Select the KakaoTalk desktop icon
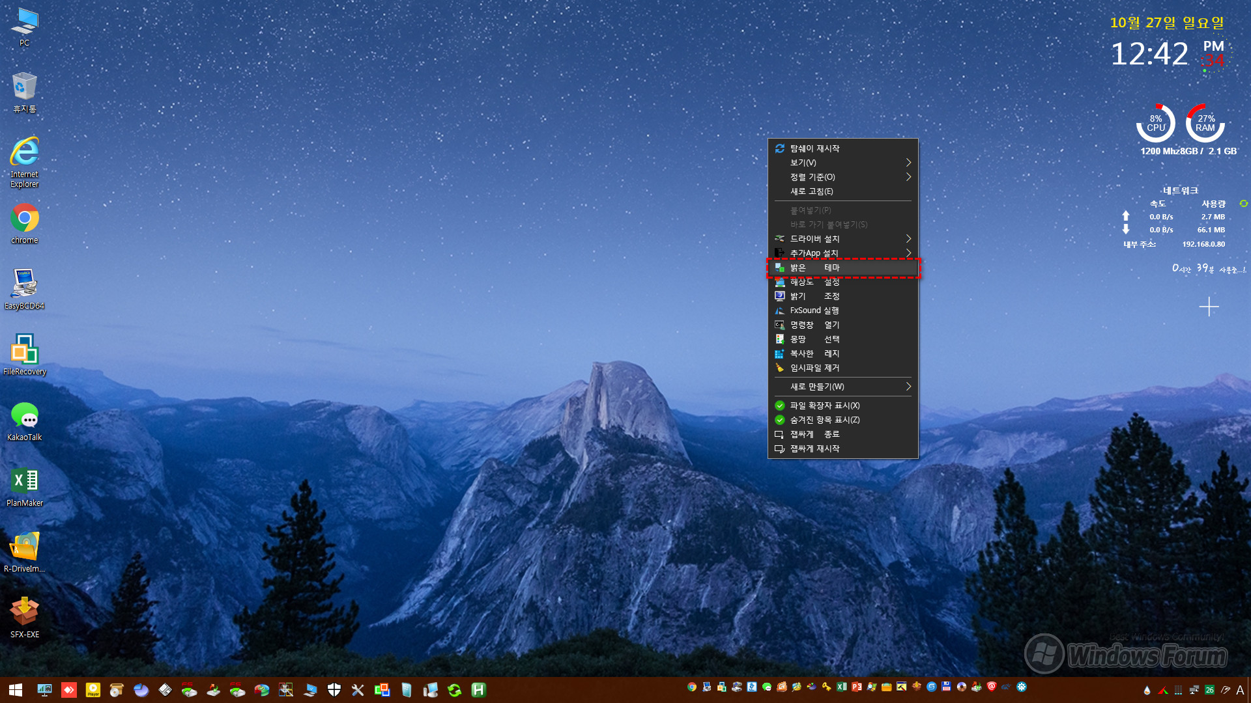Screen dimensions: 1251x703 click(24, 421)
